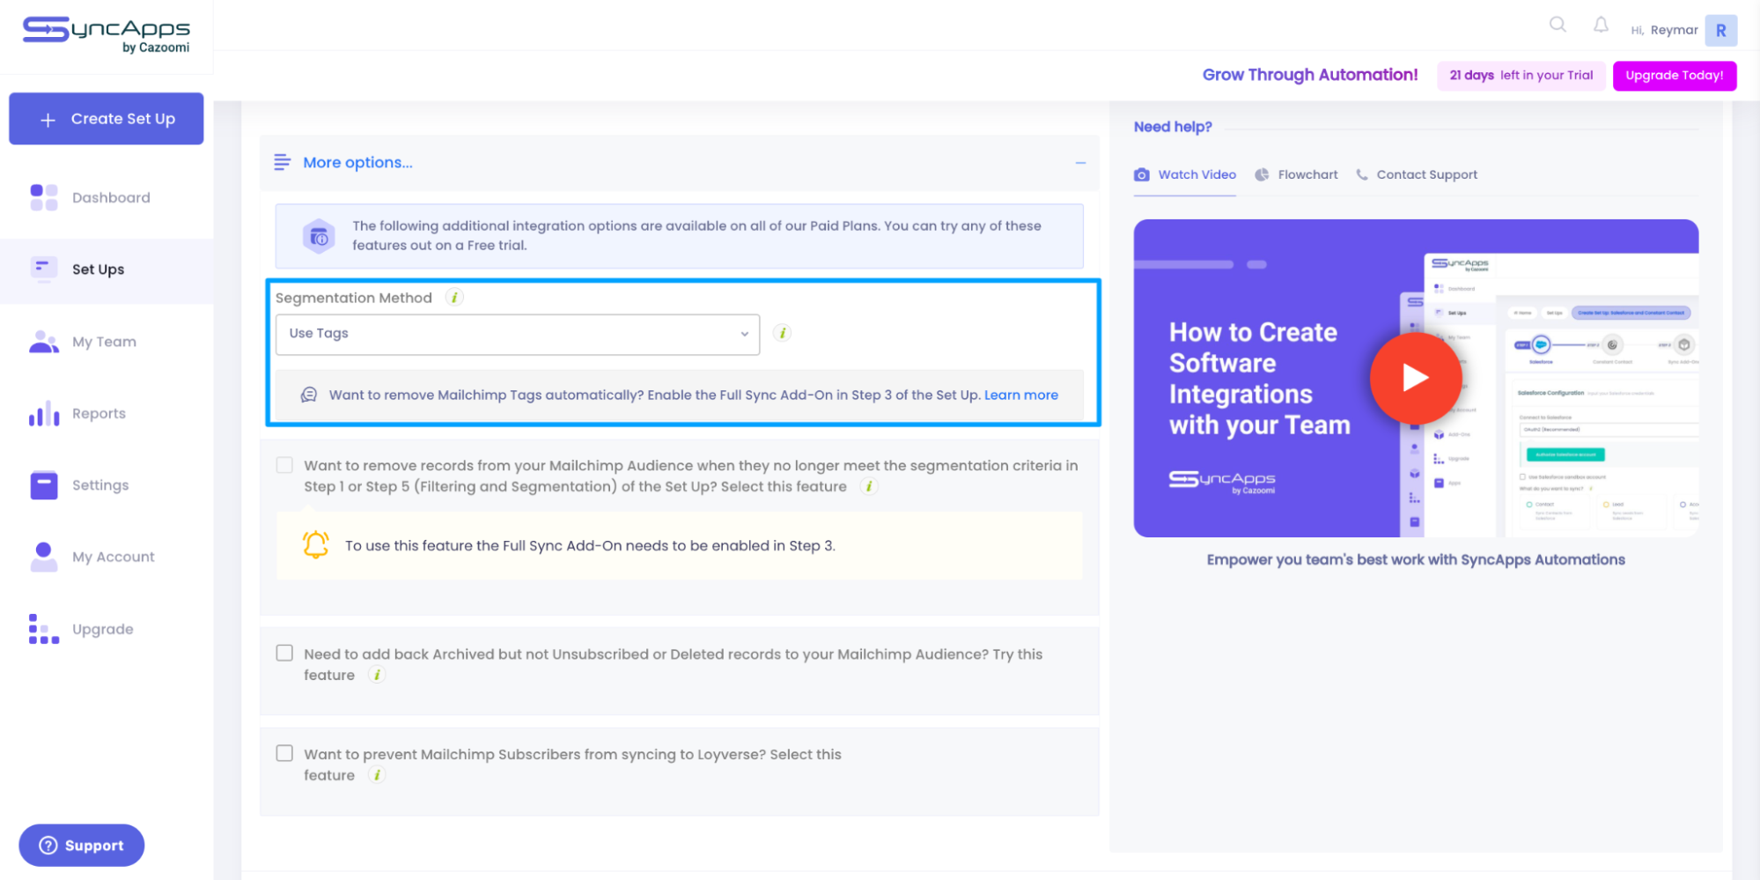Go to My Team page
This screenshot has width=1760, height=880.
[106, 342]
